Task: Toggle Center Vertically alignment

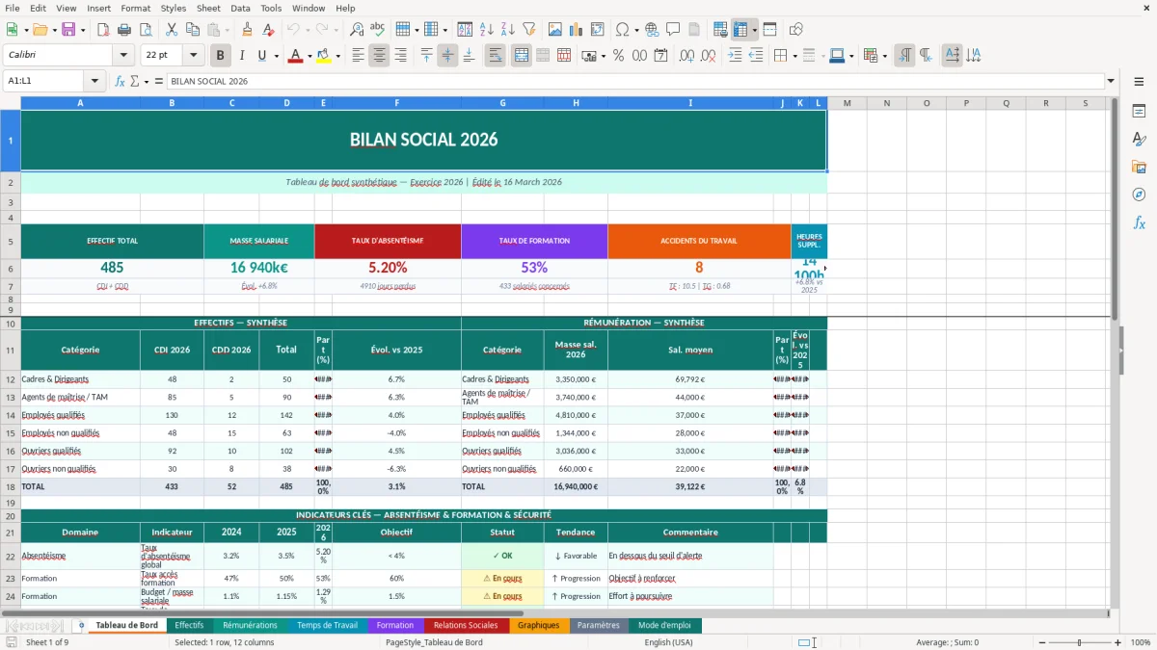Action: [447, 56]
